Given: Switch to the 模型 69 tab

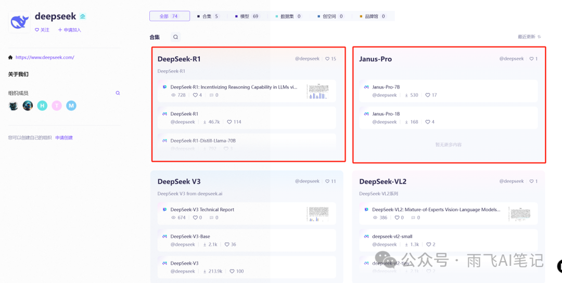Looking at the screenshot, I should [247, 16].
